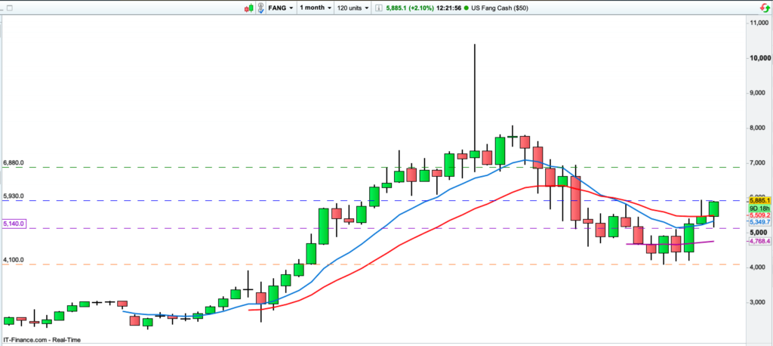Viewport: 773px width, 346px height.
Task: Expand the 1 month timeframe dropdown
Action: click(x=318, y=8)
